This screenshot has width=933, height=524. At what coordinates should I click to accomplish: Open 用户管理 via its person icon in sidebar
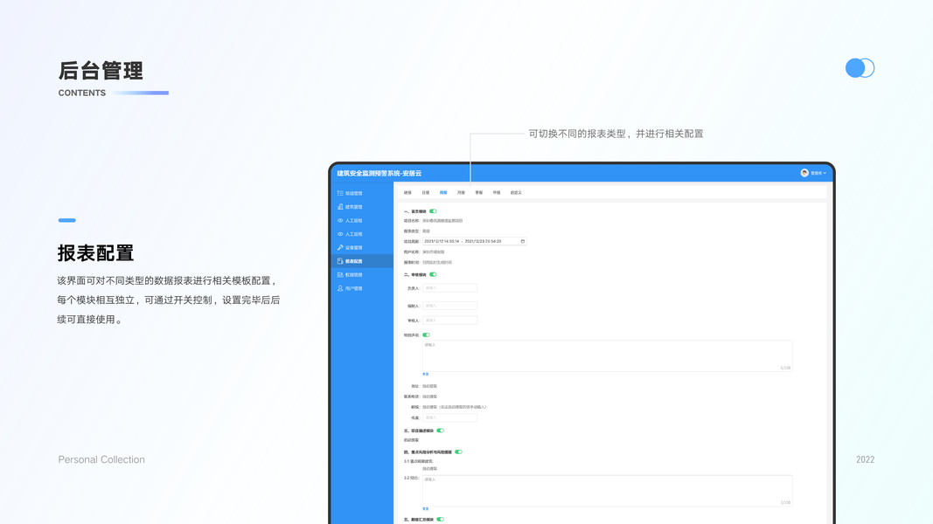point(340,289)
